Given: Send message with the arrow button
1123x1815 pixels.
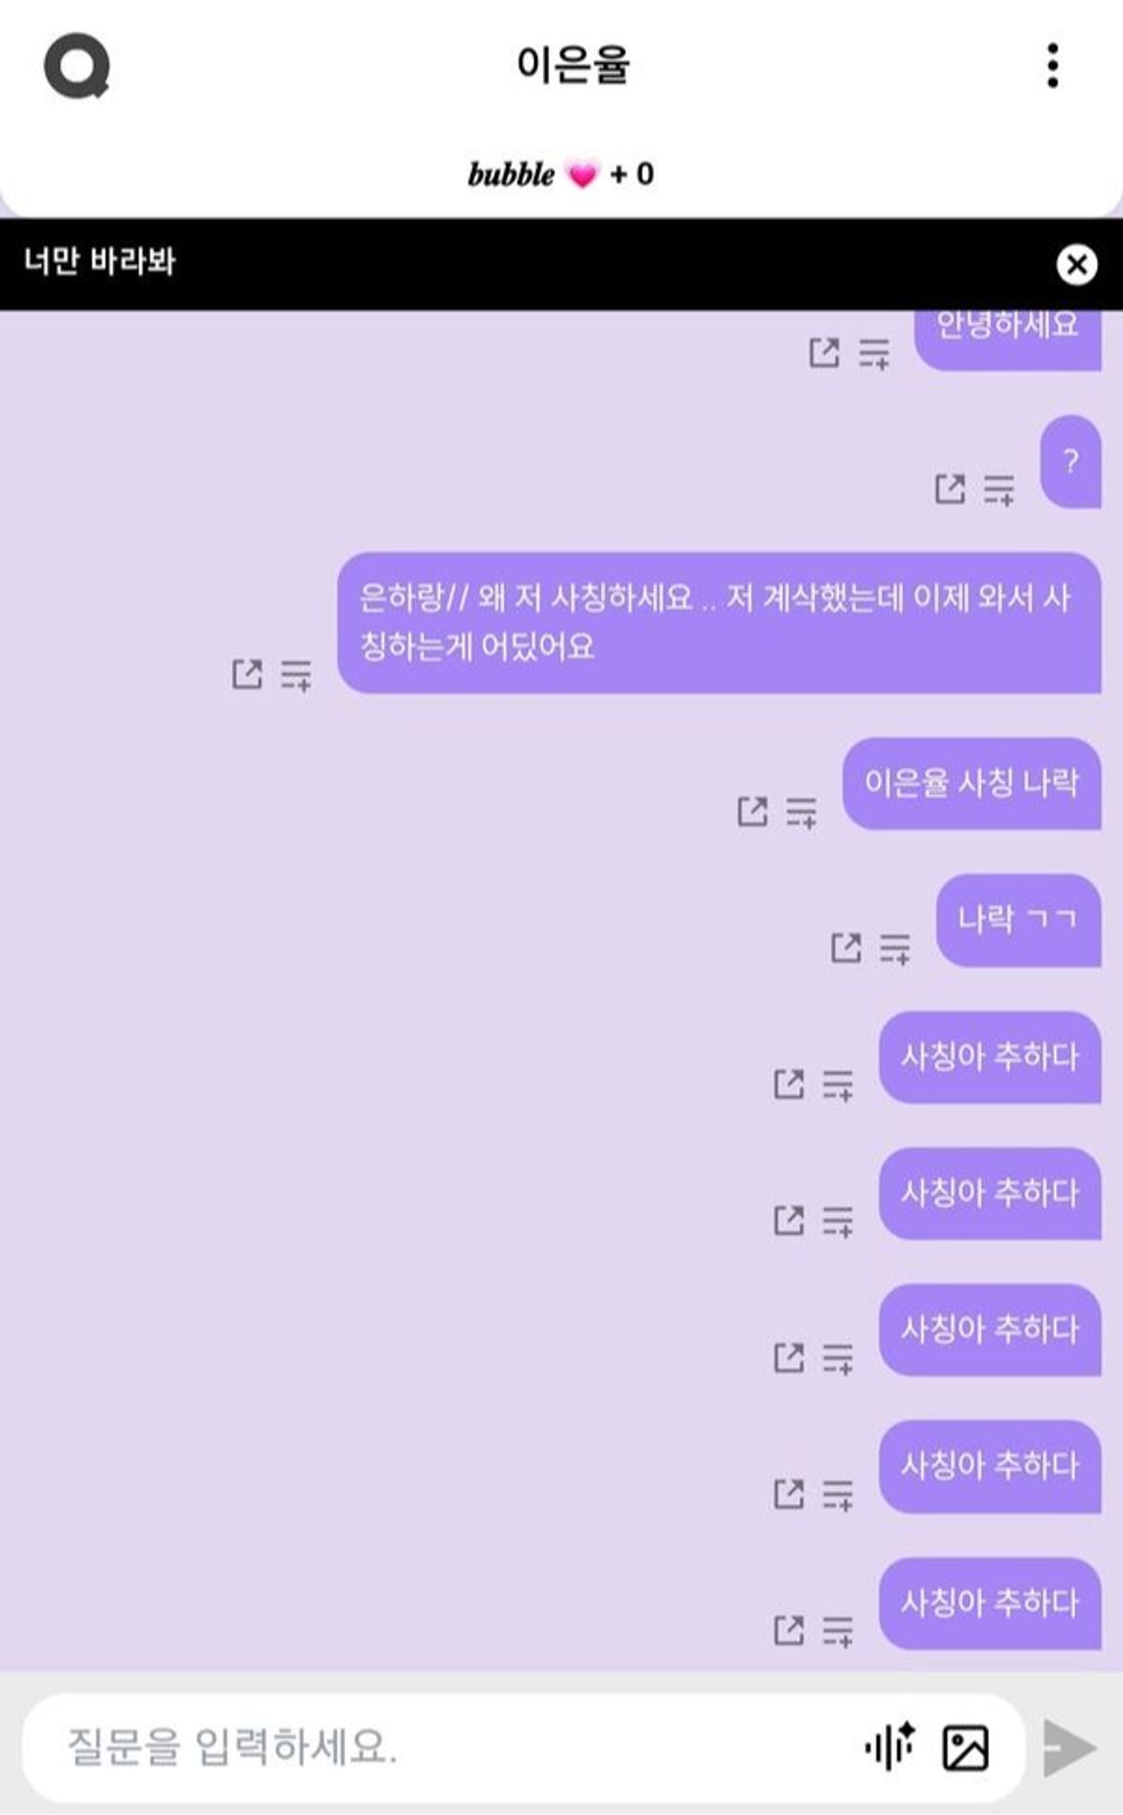Looking at the screenshot, I should pos(1069,1748).
